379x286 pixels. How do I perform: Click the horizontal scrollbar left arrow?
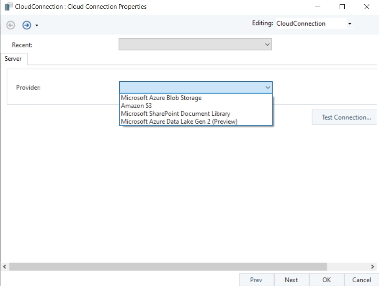(5, 267)
